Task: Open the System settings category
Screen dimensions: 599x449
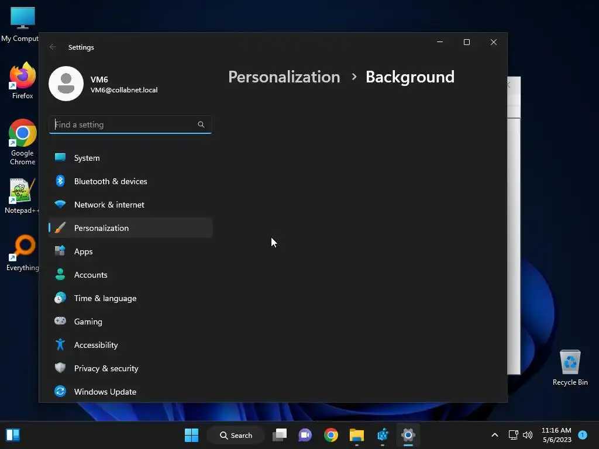Action: coord(130,158)
